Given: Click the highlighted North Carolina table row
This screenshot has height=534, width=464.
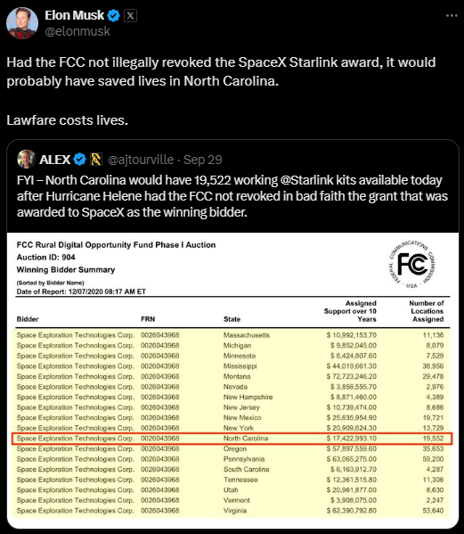Looking at the screenshot, I should (232, 439).
